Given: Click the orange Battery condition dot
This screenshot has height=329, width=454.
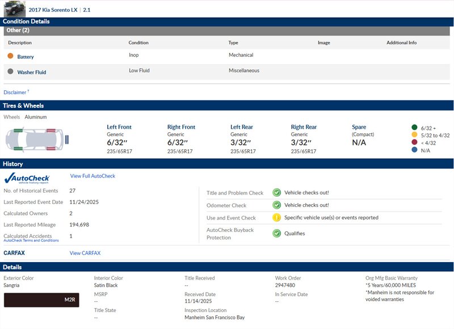Looking at the screenshot, I should tap(10, 56).
